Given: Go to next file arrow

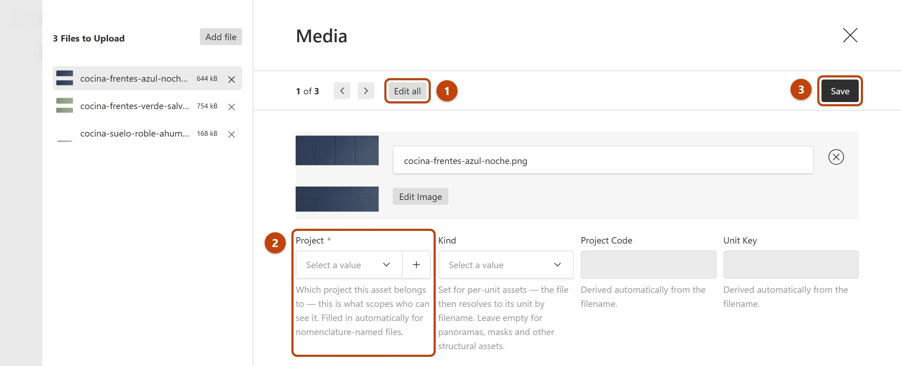Looking at the screenshot, I should click(x=366, y=91).
